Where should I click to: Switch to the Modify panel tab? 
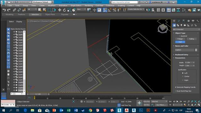coord(179,21)
